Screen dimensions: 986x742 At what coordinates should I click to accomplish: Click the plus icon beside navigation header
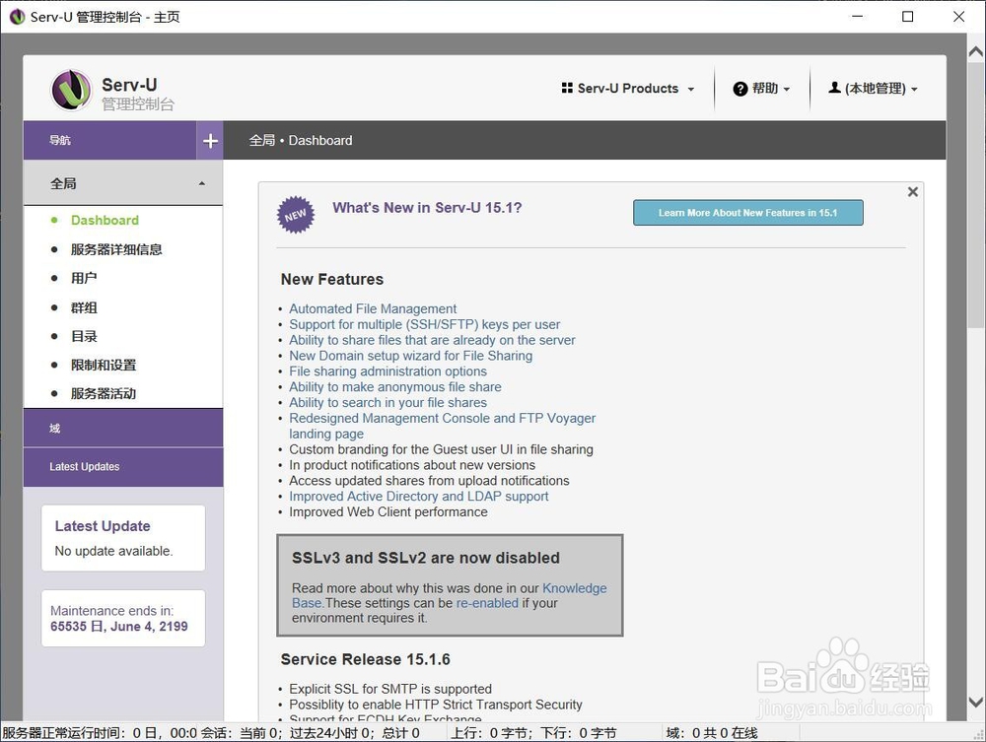pos(210,141)
